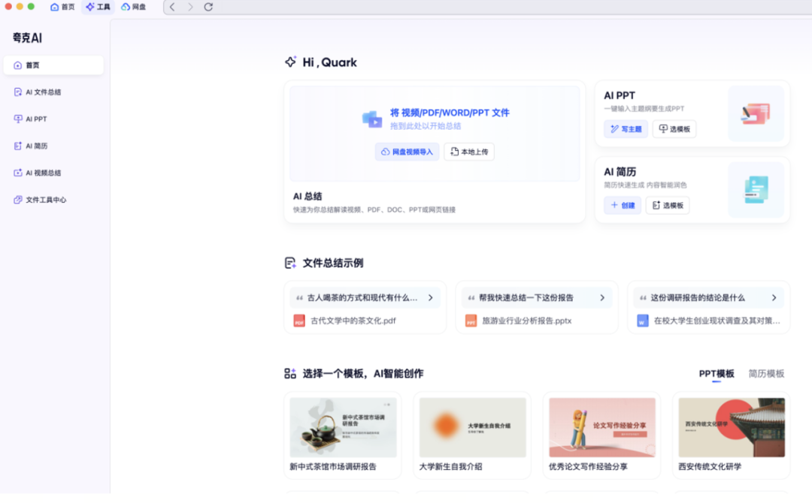
Task: Click the 网盘视频导入 button
Action: 407,151
